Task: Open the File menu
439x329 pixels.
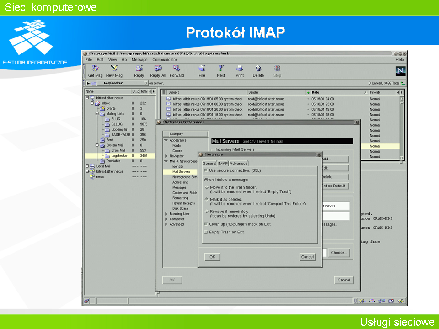Action: (x=88, y=60)
